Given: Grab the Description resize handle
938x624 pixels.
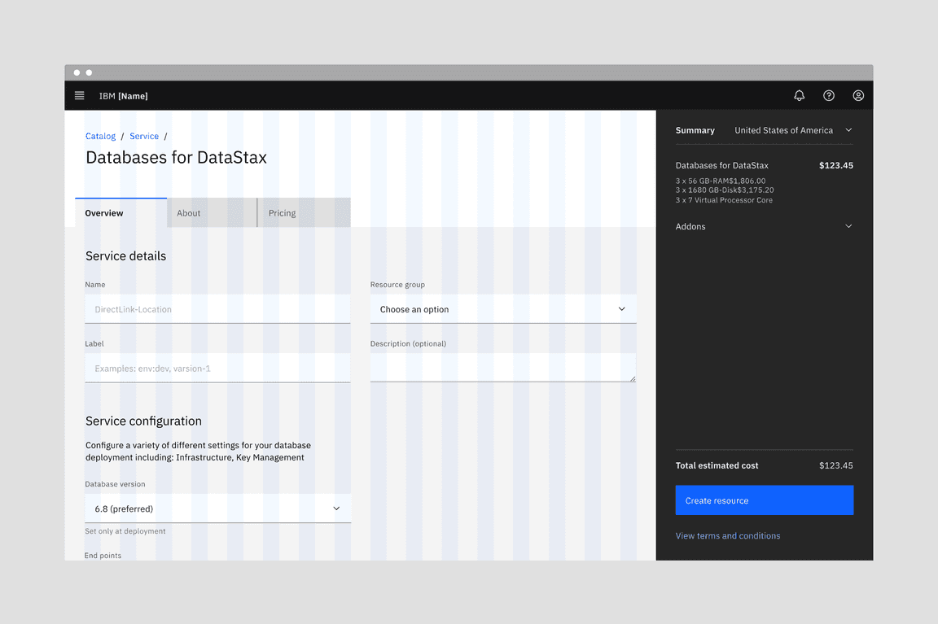Looking at the screenshot, I should 632,378.
